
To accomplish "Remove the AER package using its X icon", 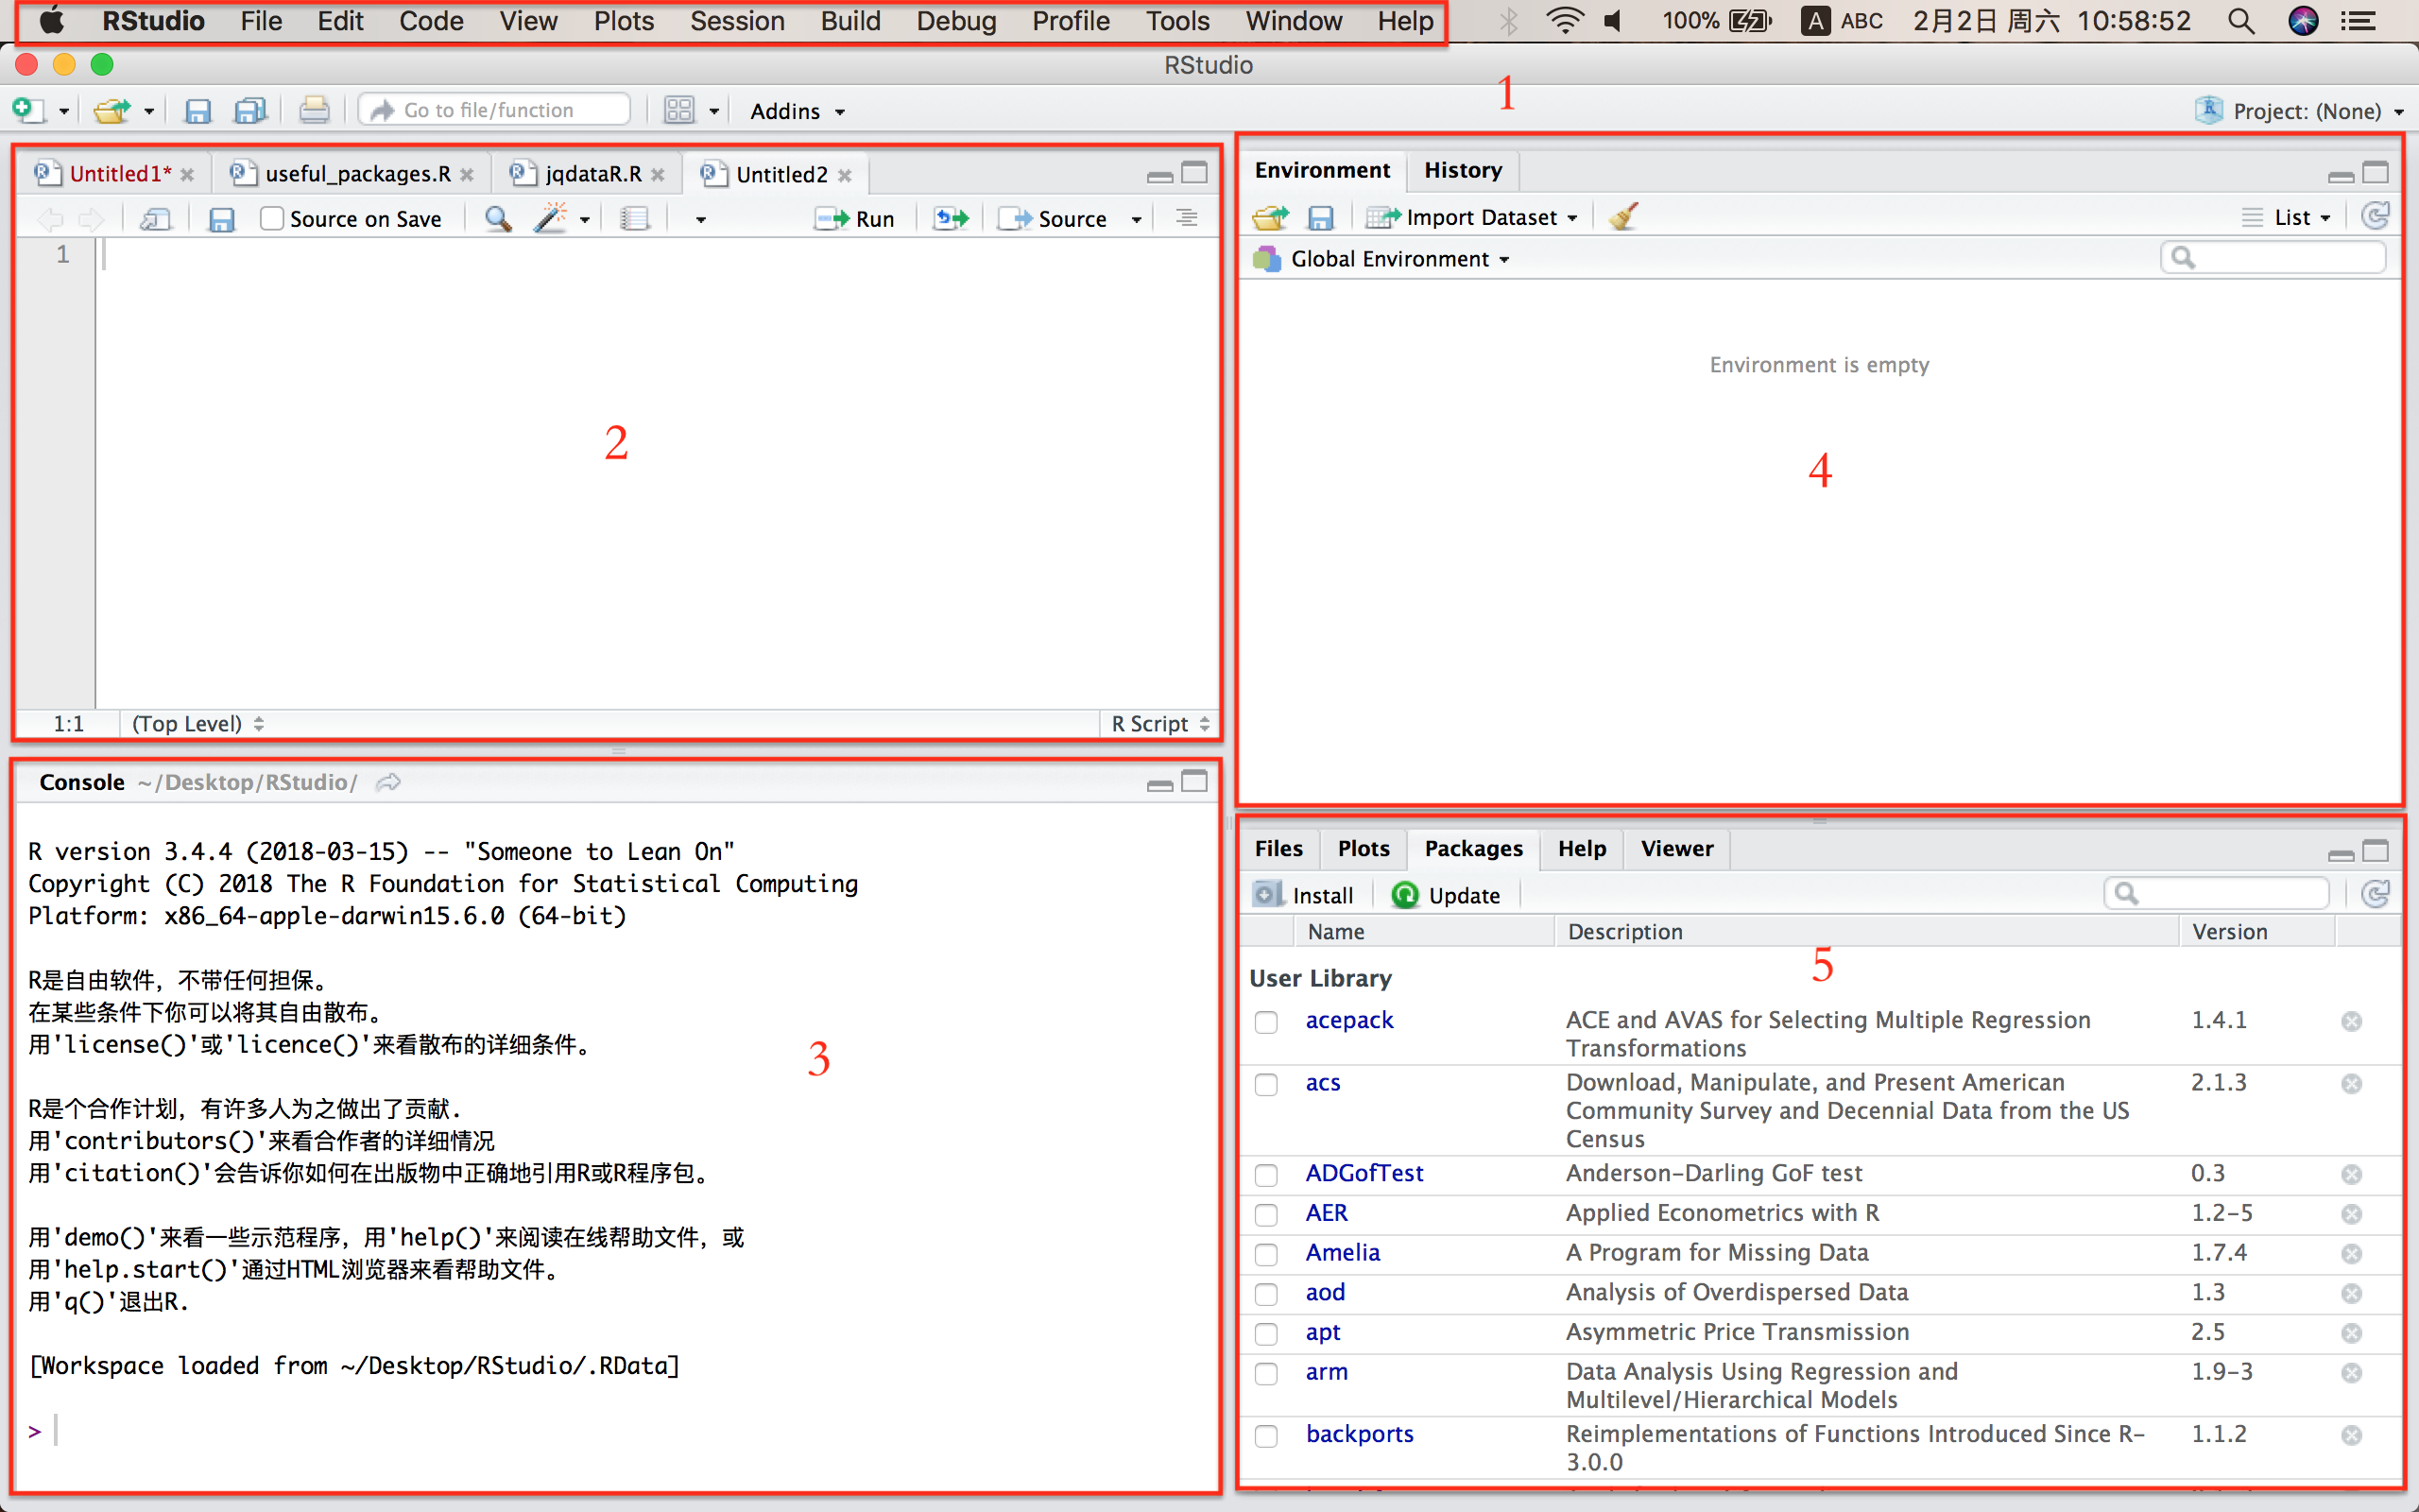I will click(x=2351, y=1214).
